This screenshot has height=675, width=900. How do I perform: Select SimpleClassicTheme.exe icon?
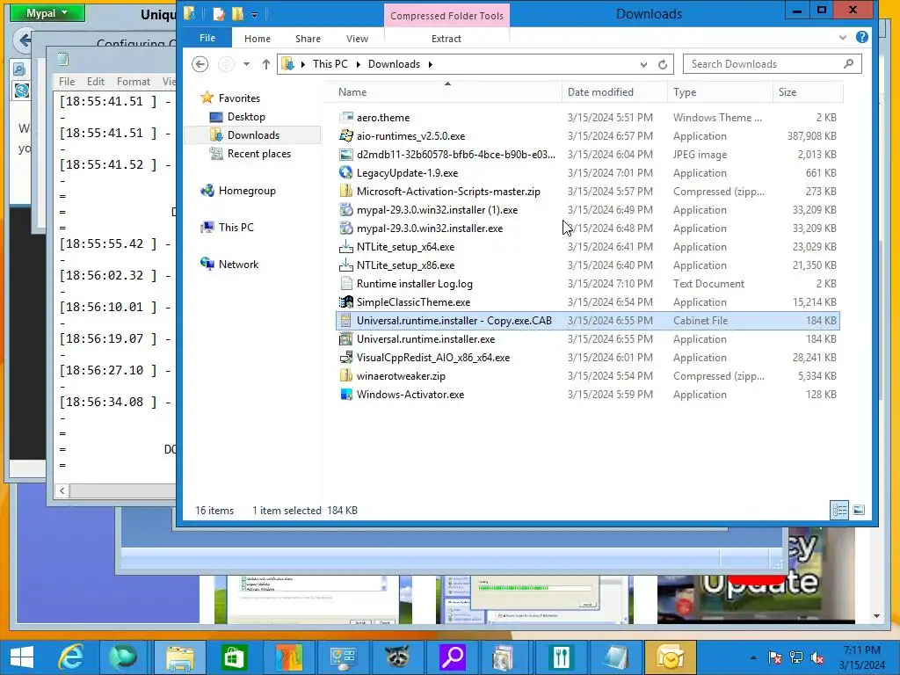pyautogui.click(x=346, y=302)
